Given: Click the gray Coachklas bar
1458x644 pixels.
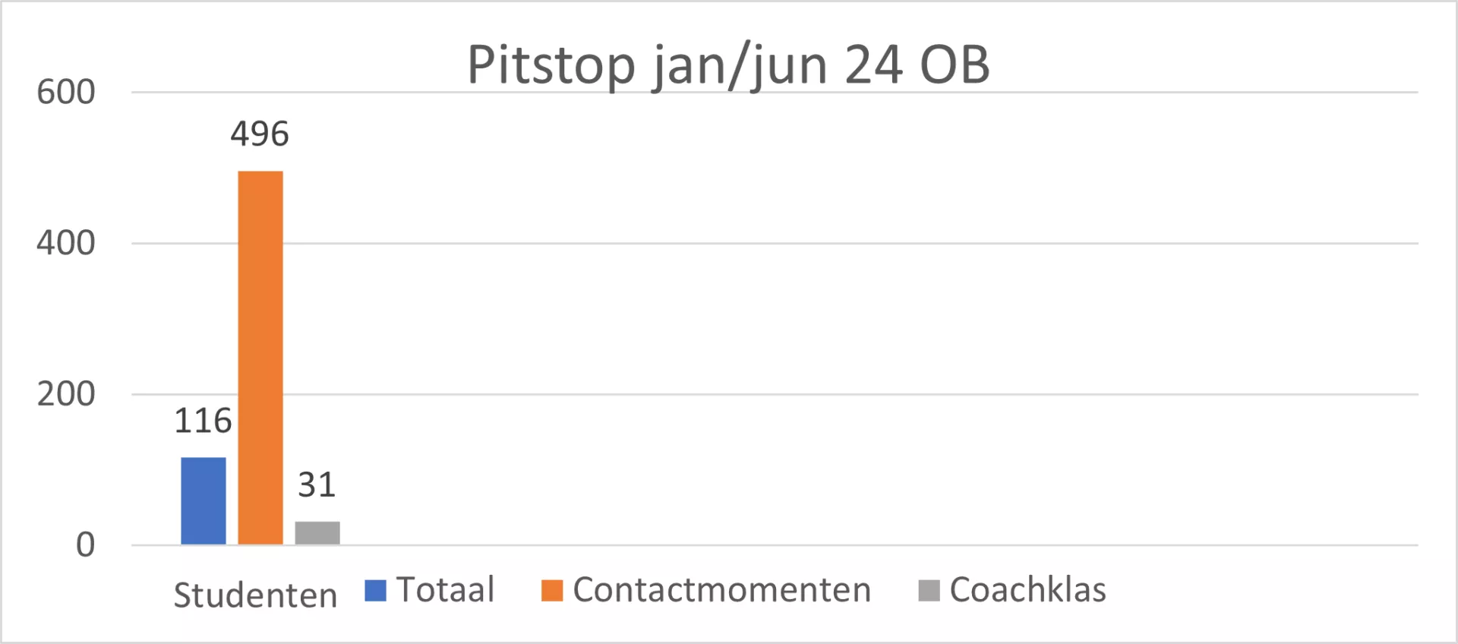Looking at the screenshot, I should pyautogui.click(x=317, y=533).
